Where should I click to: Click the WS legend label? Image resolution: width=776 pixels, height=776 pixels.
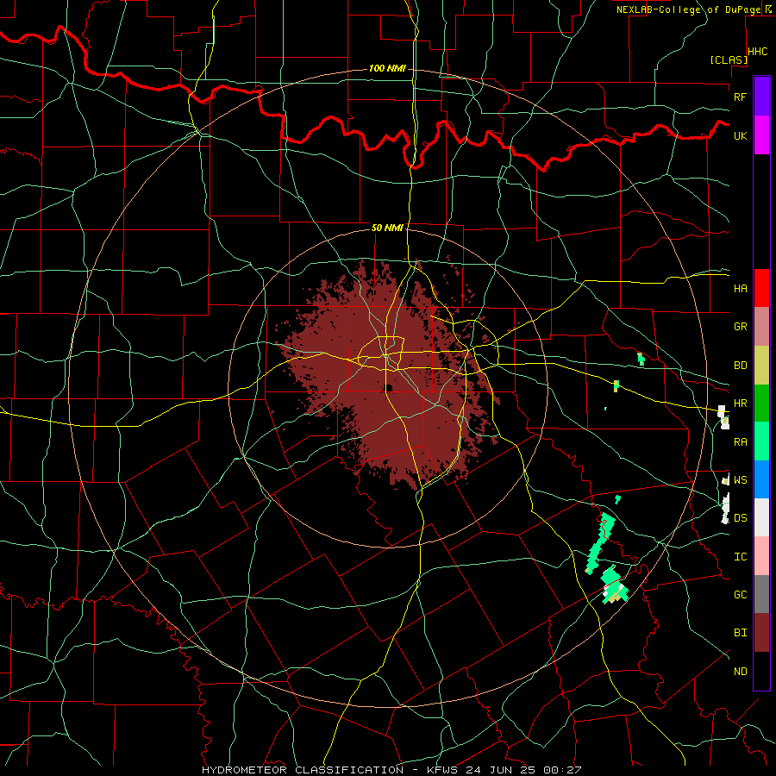[740, 480]
